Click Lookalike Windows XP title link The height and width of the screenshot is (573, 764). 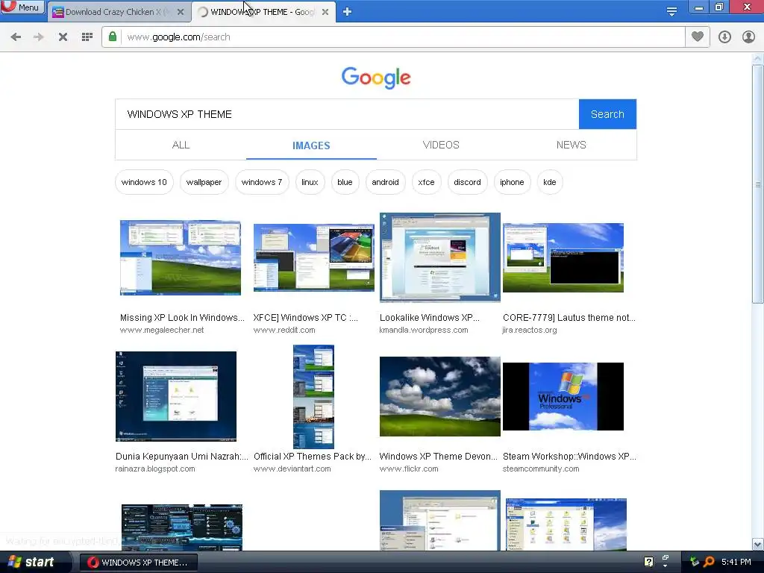429,318
